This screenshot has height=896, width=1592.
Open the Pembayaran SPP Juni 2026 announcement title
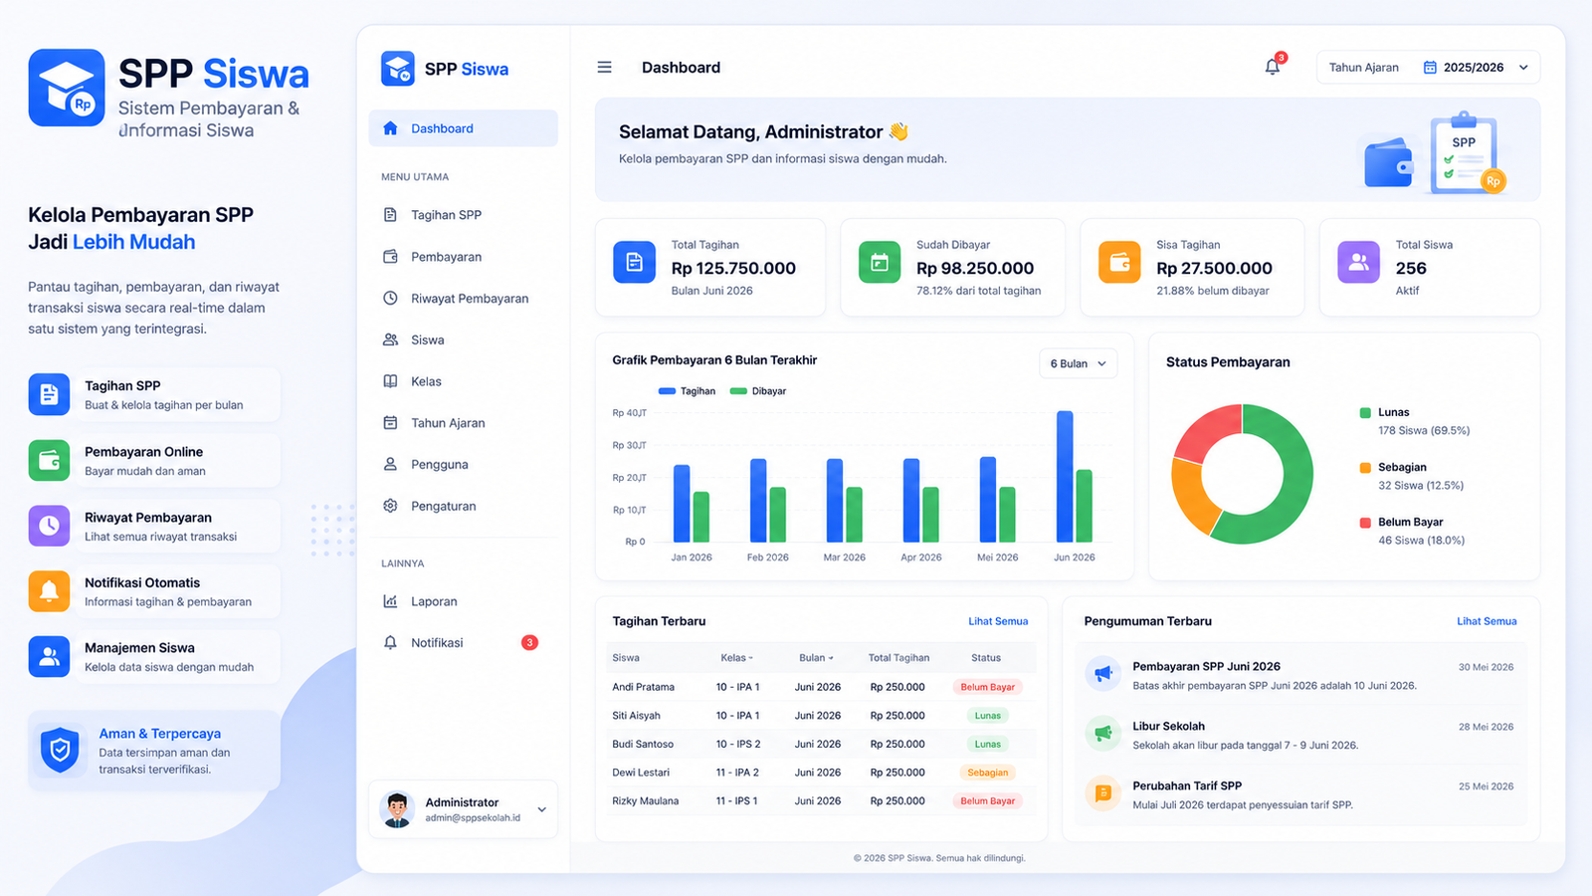[1206, 667]
